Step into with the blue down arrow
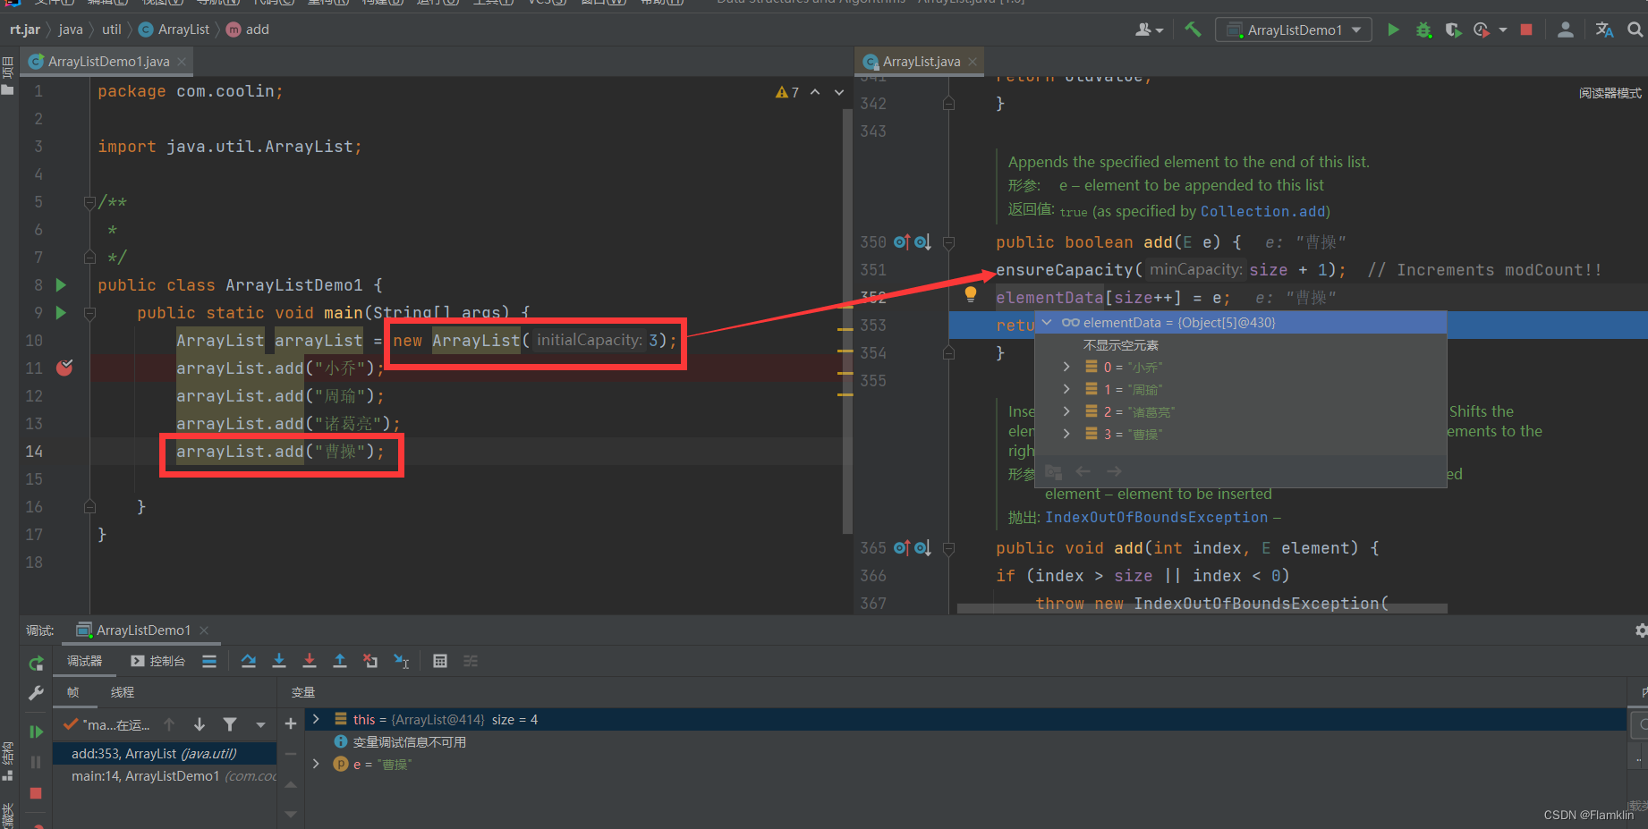This screenshot has height=829, width=1648. [279, 662]
